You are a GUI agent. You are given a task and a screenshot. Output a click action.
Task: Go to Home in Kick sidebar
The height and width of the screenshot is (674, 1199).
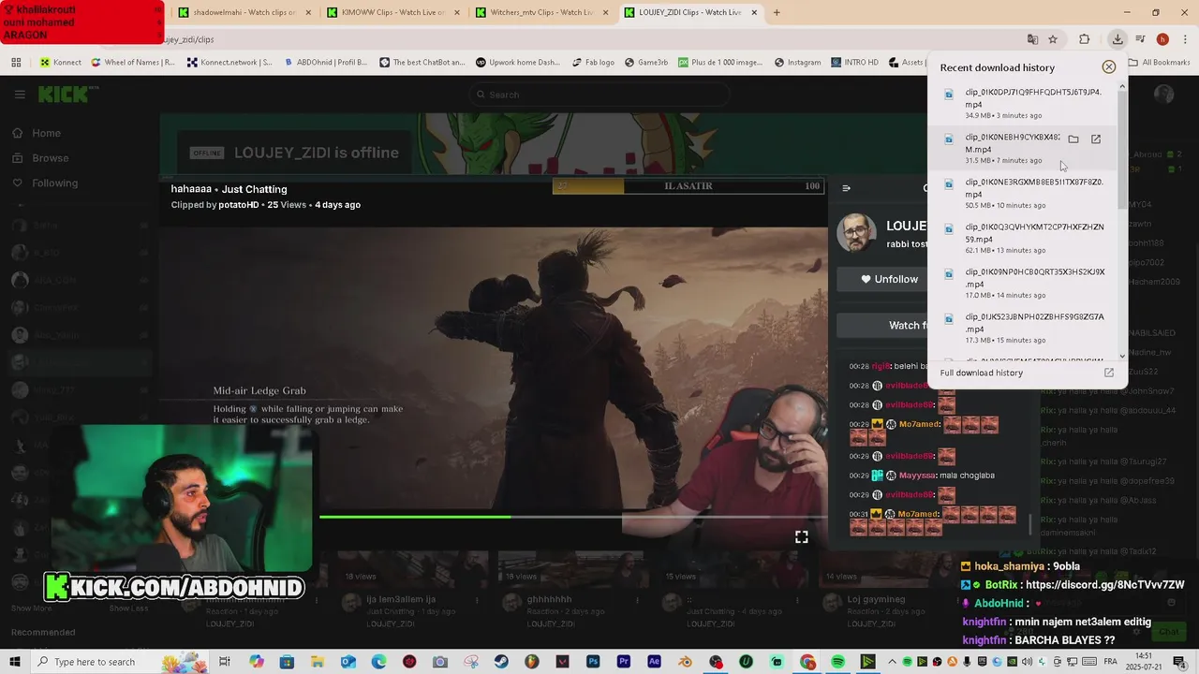(x=37, y=133)
